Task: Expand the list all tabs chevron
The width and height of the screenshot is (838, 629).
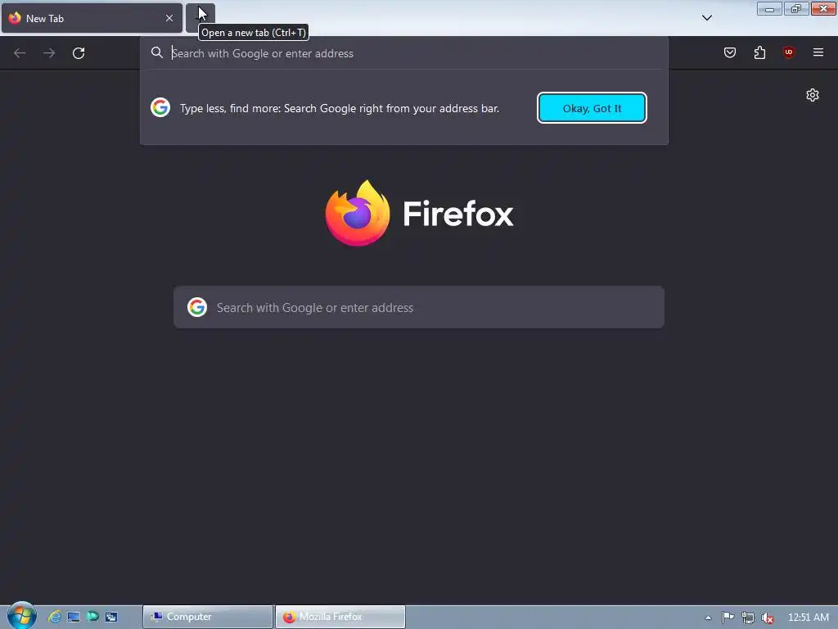Action: point(706,18)
